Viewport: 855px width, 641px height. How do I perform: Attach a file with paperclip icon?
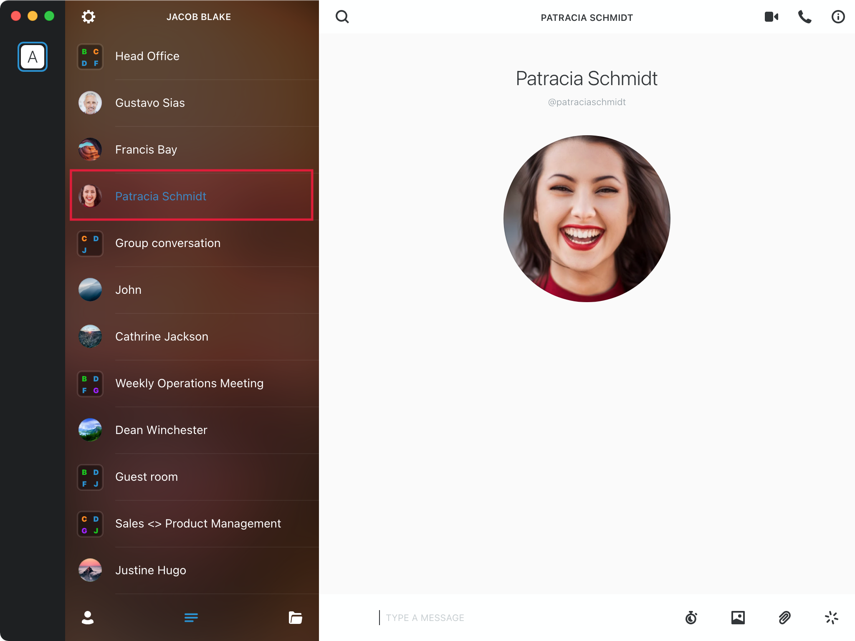784,618
